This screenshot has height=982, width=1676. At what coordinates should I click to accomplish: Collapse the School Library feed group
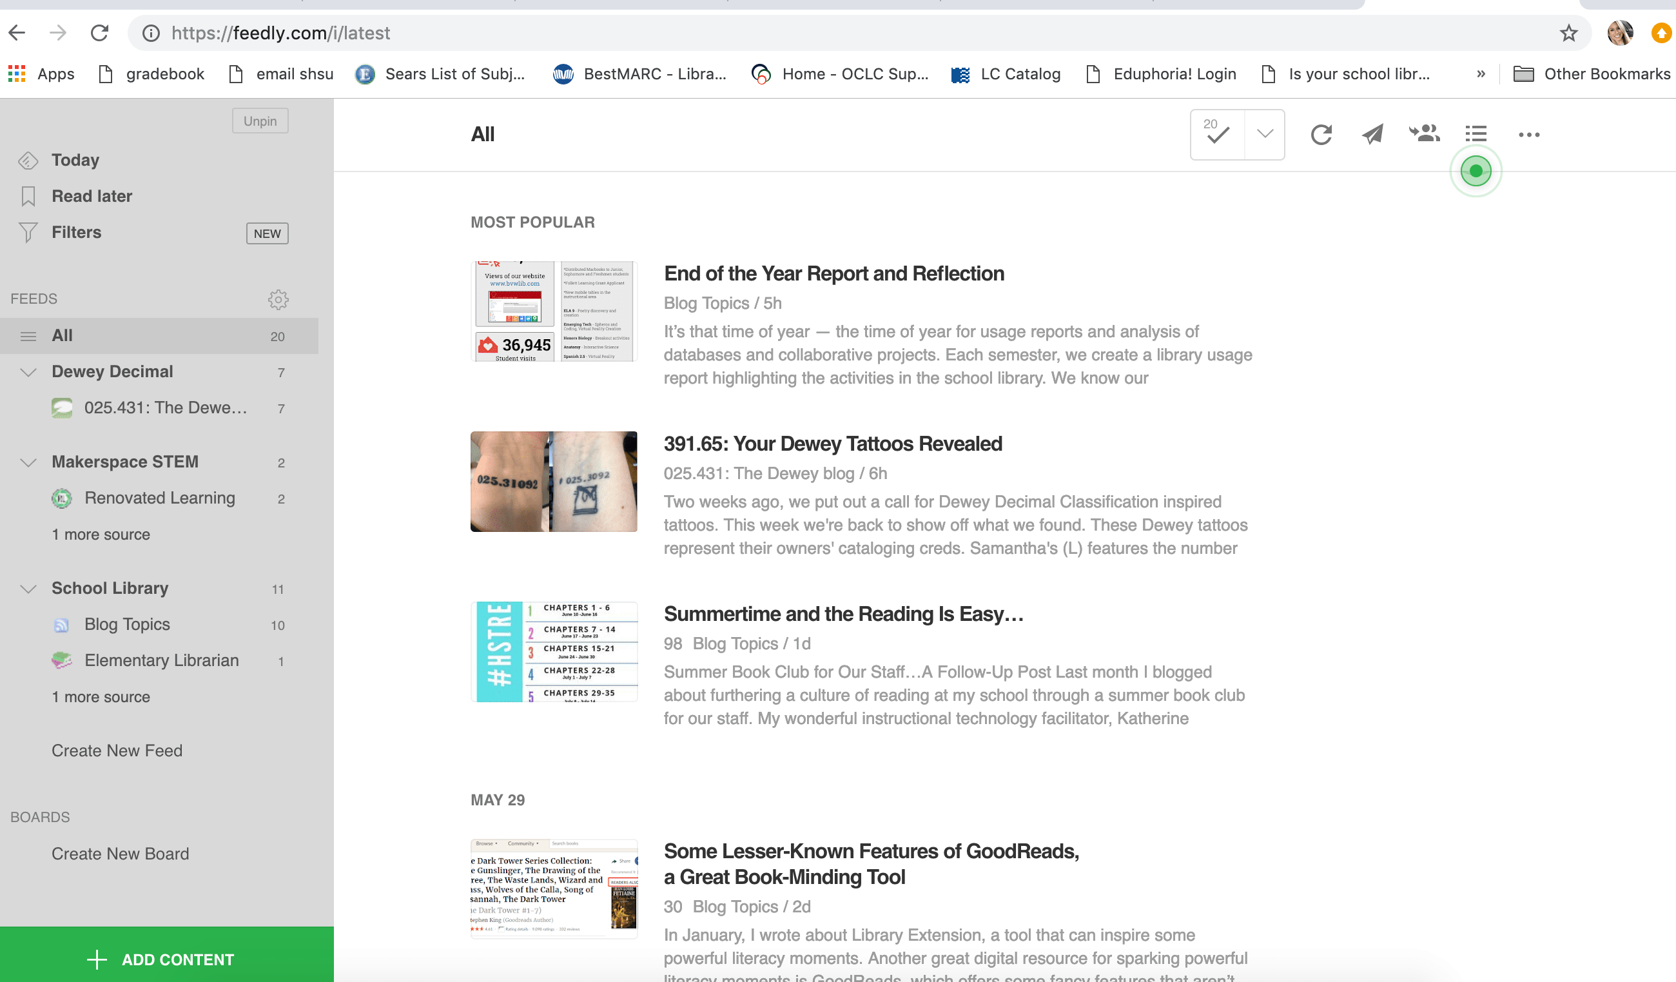pos(28,588)
